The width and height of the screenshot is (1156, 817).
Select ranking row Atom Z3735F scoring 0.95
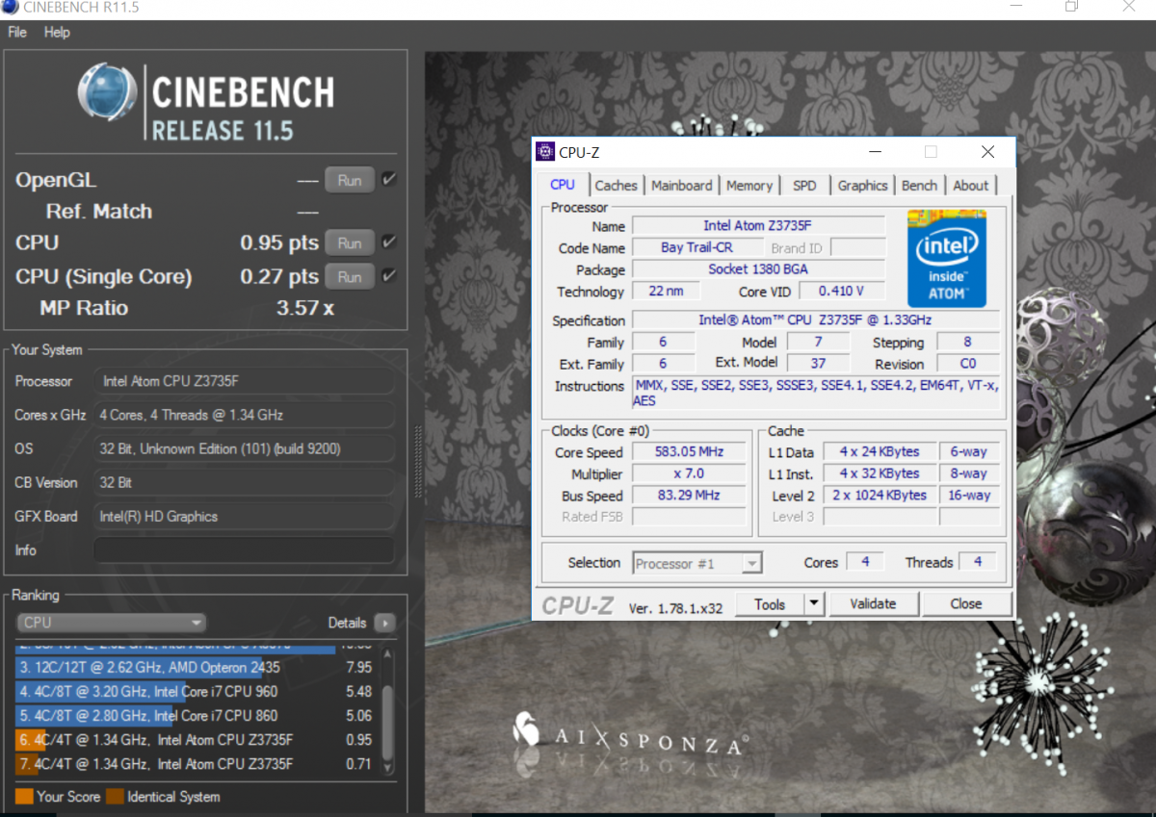coord(195,739)
